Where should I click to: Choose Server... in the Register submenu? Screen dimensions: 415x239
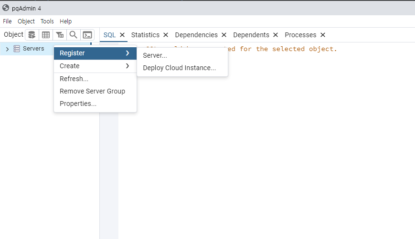point(182,55)
